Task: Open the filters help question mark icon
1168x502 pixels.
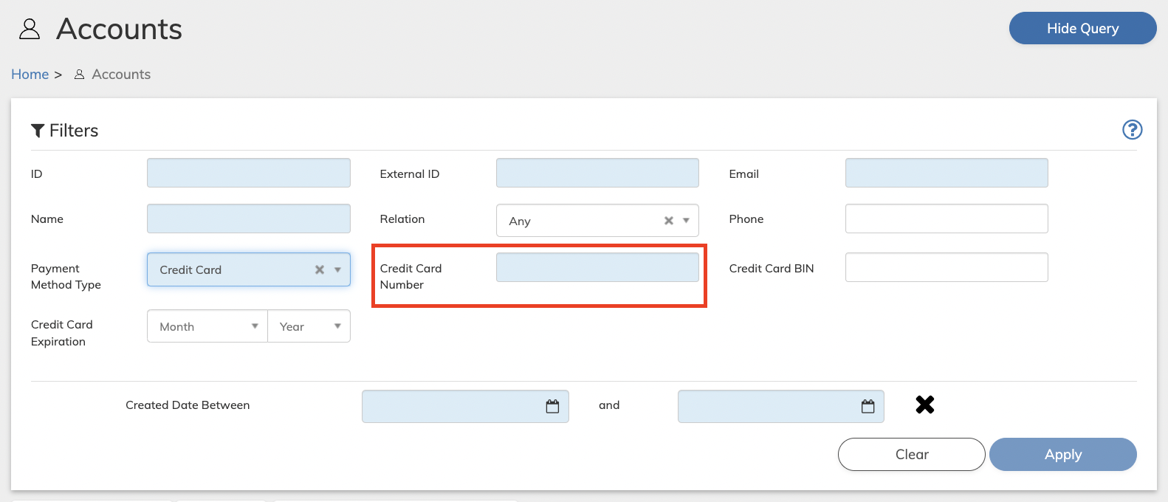Action: tap(1132, 130)
